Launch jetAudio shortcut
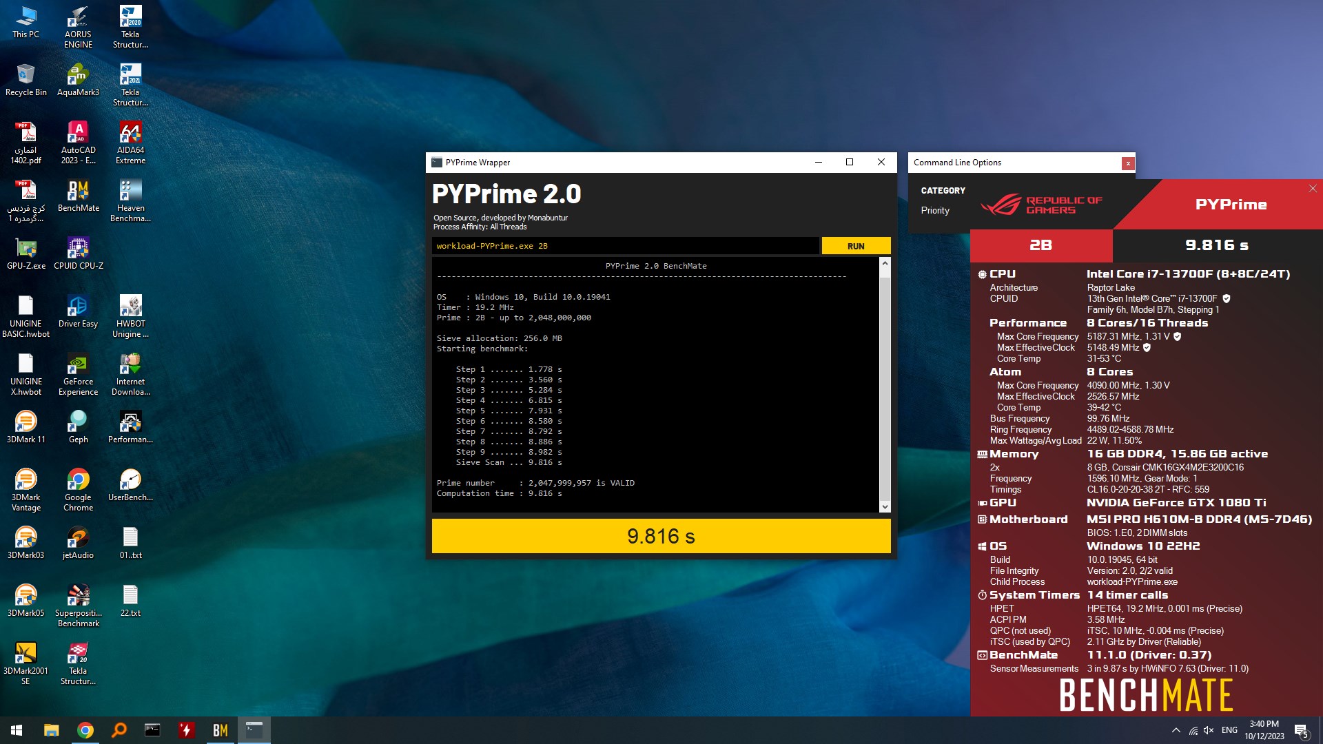 78,543
